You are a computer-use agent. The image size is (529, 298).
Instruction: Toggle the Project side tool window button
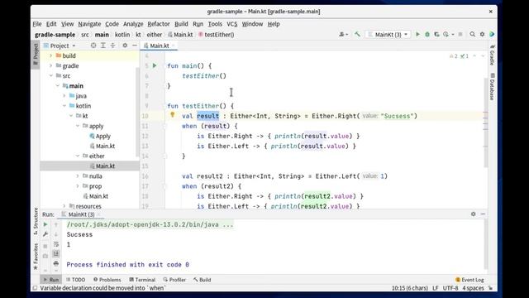[x=36, y=55]
